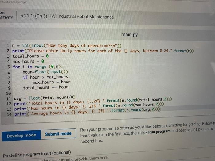Click line 6 'hour=float(input())'

tap(45, 72)
